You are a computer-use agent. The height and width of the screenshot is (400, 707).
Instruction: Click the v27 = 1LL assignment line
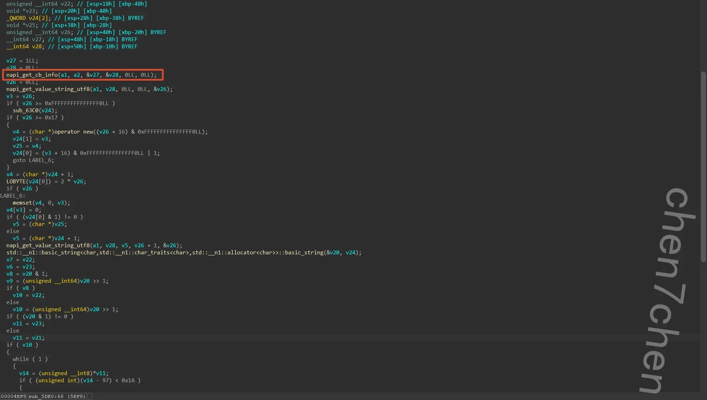tap(22, 61)
